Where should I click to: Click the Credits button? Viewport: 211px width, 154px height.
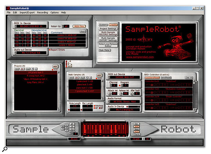[113, 25]
